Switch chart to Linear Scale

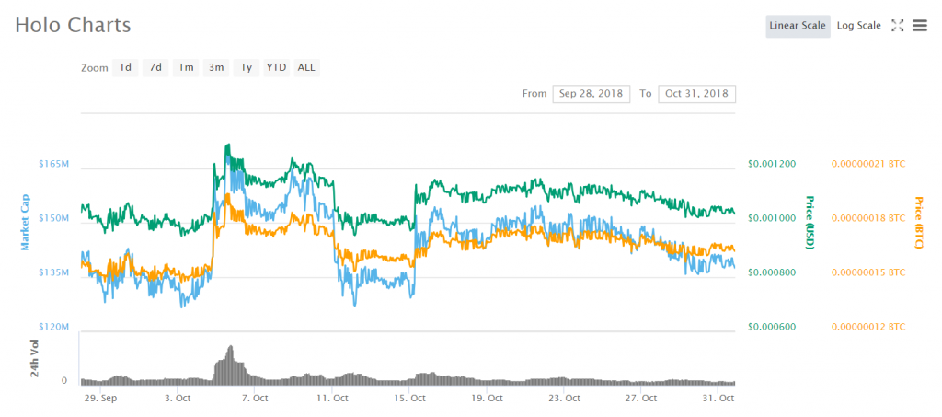coord(798,26)
